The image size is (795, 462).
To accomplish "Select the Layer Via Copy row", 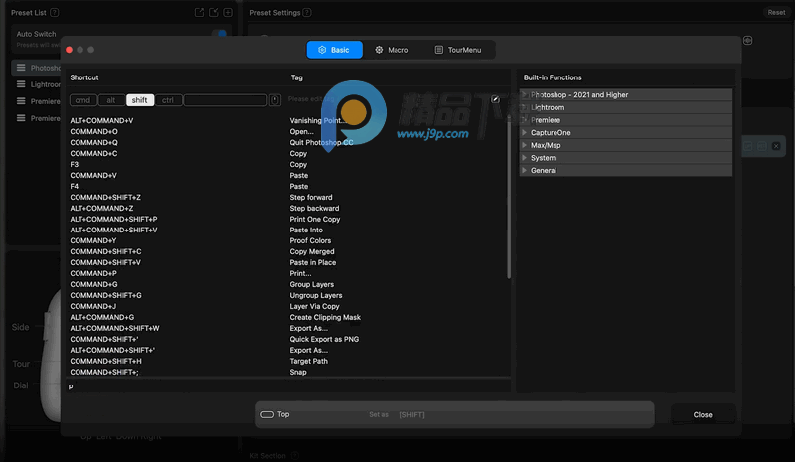I will (x=288, y=306).
